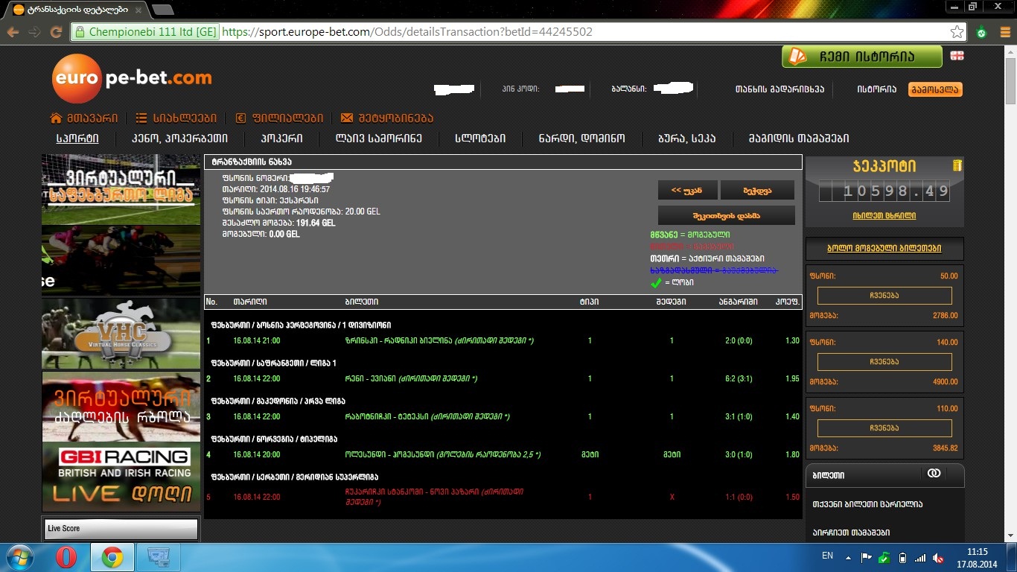Click the orange გამოსვლა logout button
The height and width of the screenshot is (572, 1017).
tap(935, 89)
